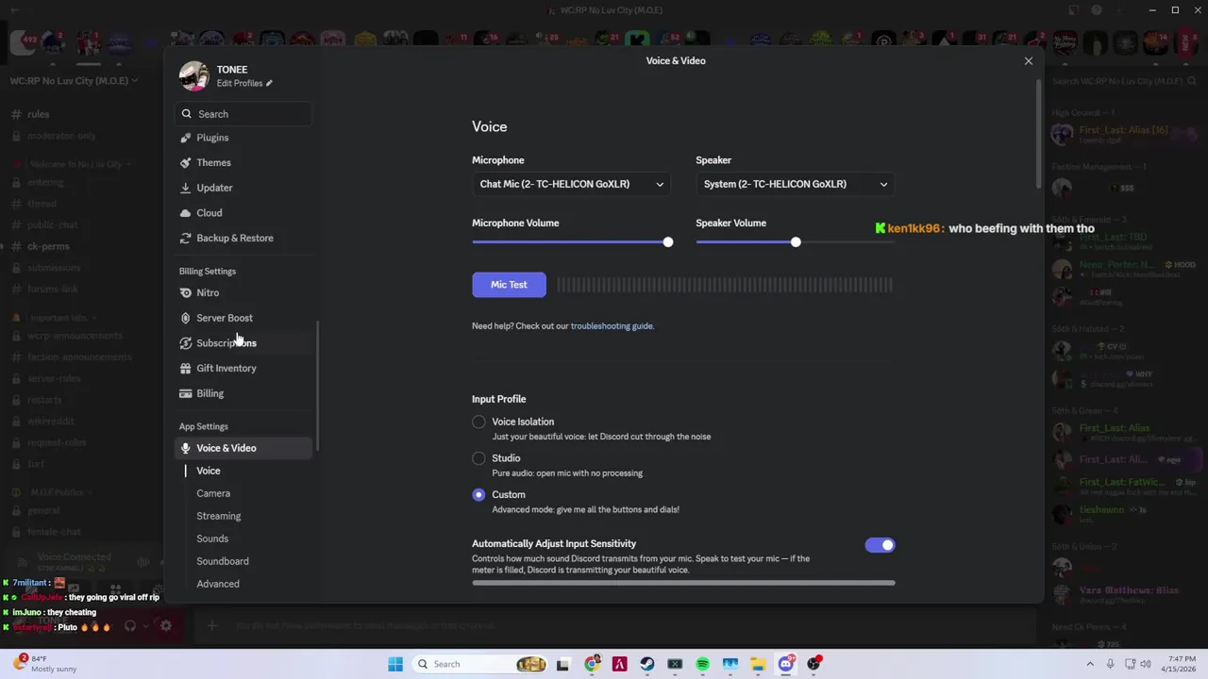Click the Cloud icon in settings sidebar

[x=185, y=213]
